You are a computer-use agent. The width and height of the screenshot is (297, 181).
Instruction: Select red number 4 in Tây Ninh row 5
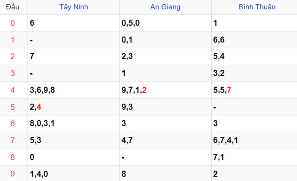tap(39, 107)
